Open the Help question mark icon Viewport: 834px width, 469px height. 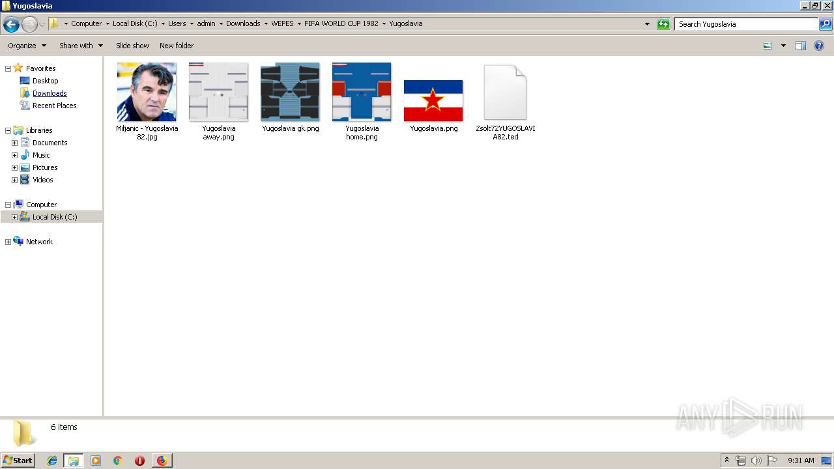(820, 46)
